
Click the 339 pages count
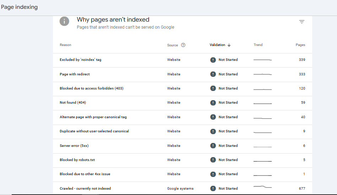pos(302,60)
